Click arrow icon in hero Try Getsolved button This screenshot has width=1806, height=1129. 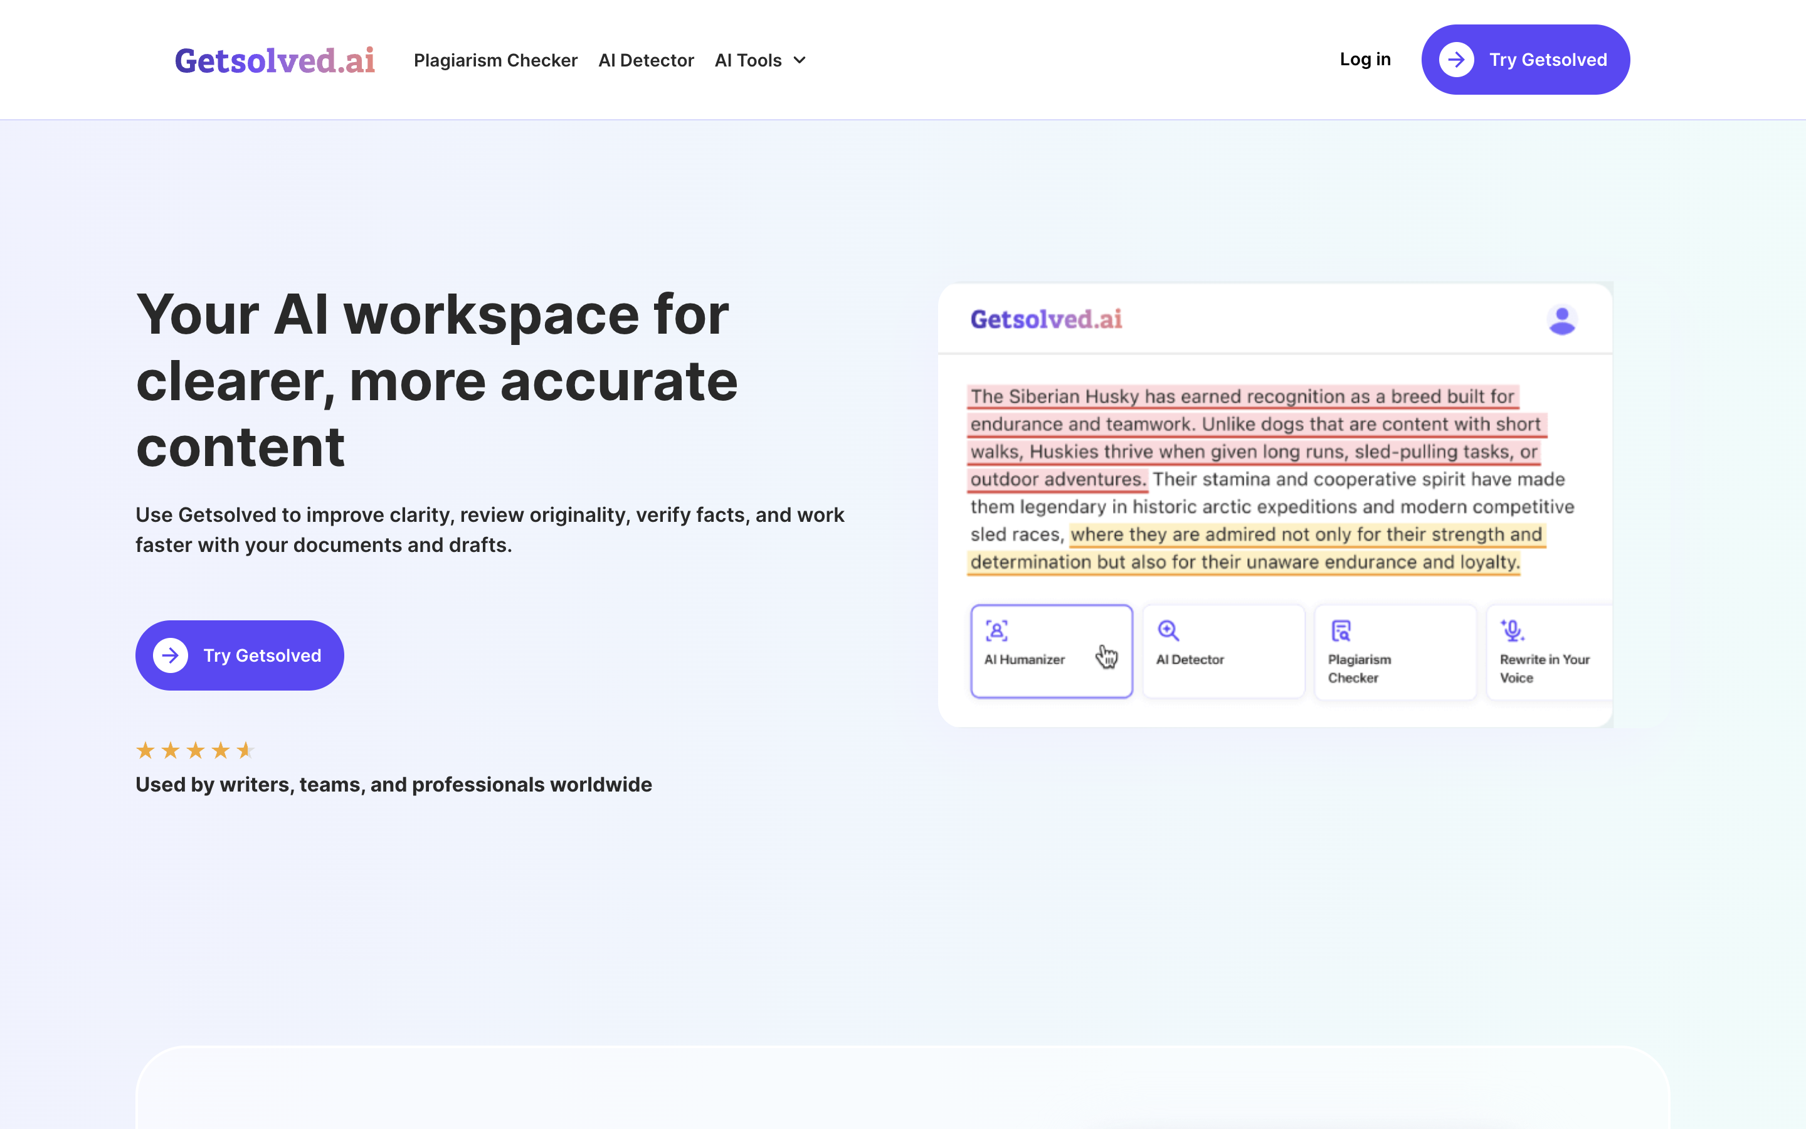[171, 655]
